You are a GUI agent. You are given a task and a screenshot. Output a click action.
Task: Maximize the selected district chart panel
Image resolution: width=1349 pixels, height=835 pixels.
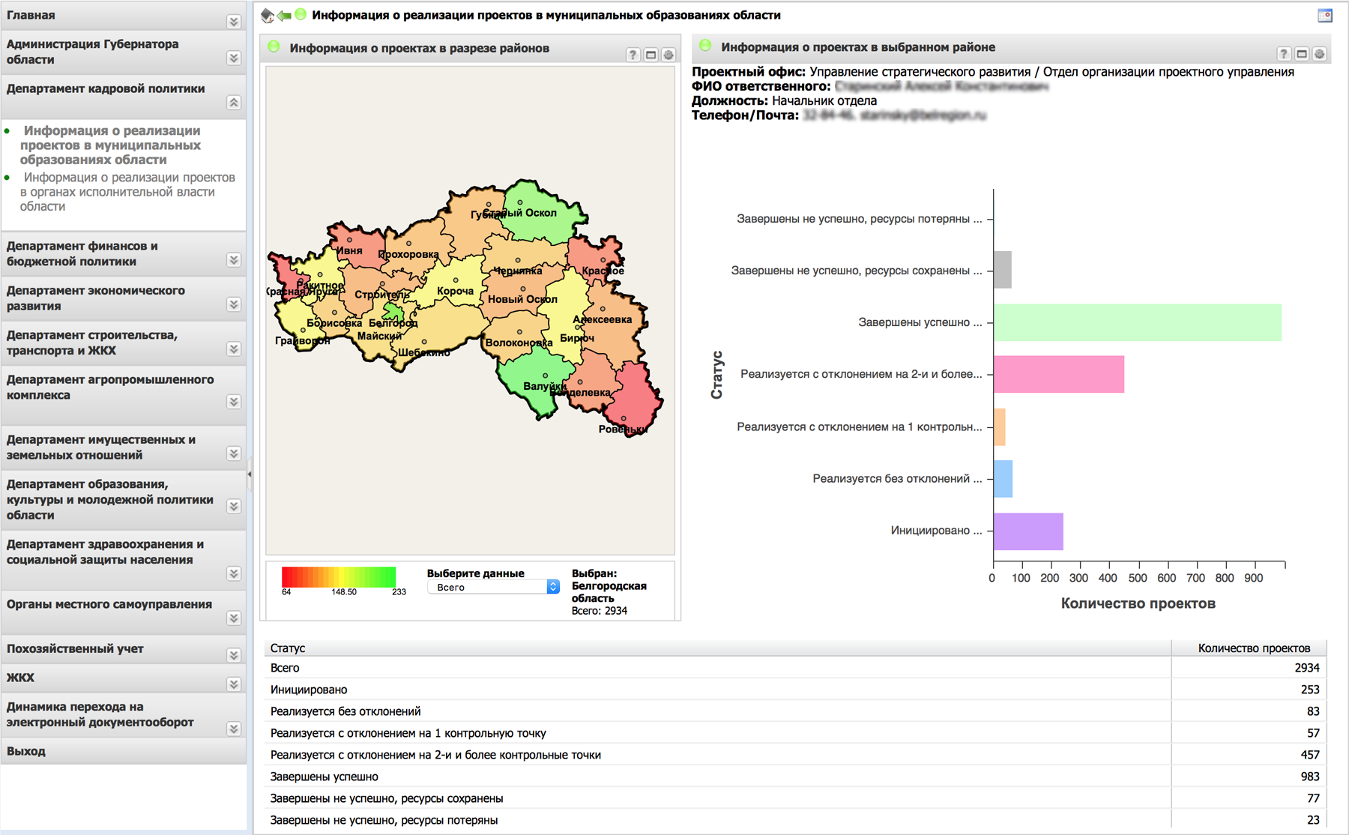click(1301, 54)
